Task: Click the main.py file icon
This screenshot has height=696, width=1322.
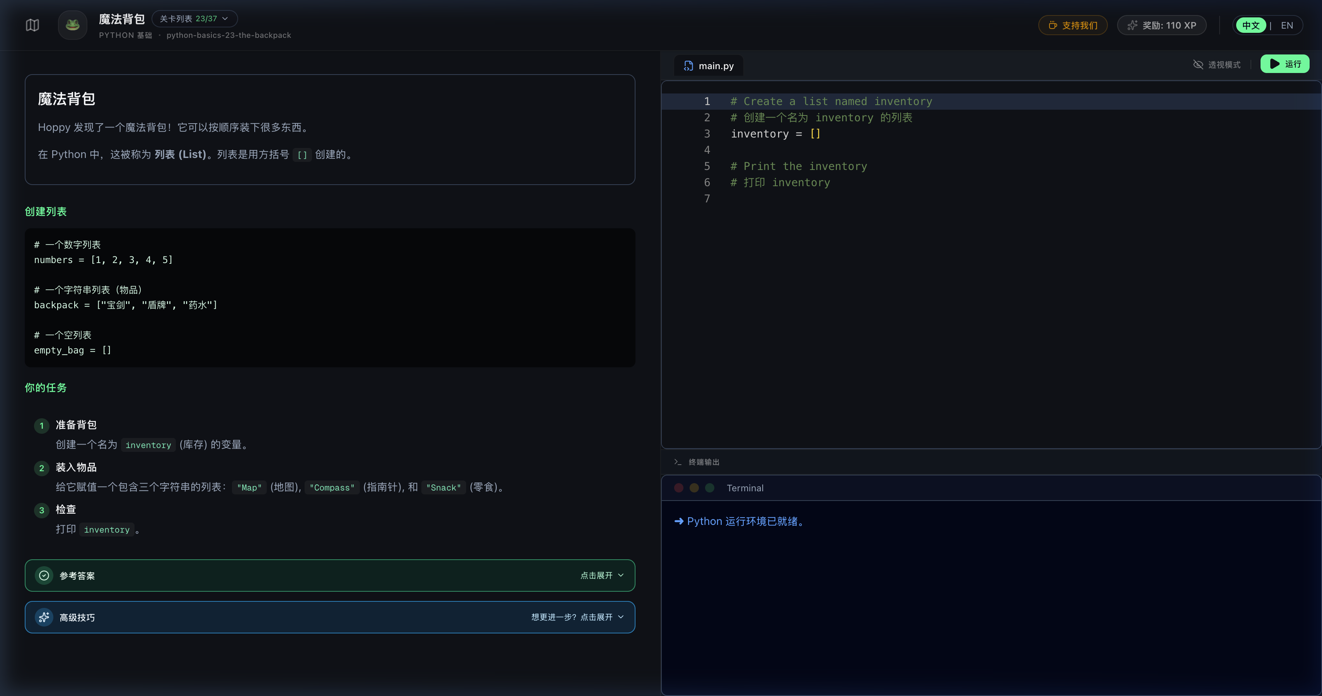Action: (x=688, y=66)
